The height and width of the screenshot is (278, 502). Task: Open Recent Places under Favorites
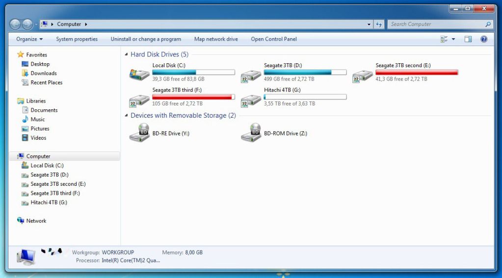42,82
